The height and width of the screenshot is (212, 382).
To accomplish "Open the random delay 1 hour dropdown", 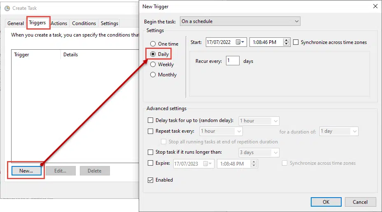I will pyautogui.click(x=259, y=121).
